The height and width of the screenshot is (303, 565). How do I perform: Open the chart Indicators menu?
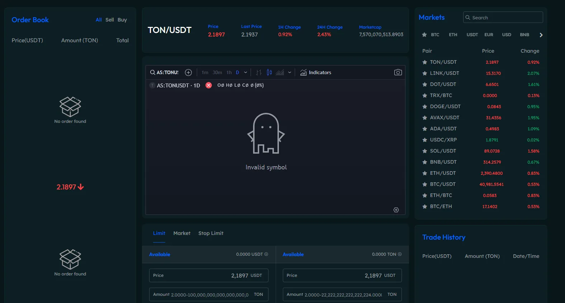pyautogui.click(x=315, y=72)
